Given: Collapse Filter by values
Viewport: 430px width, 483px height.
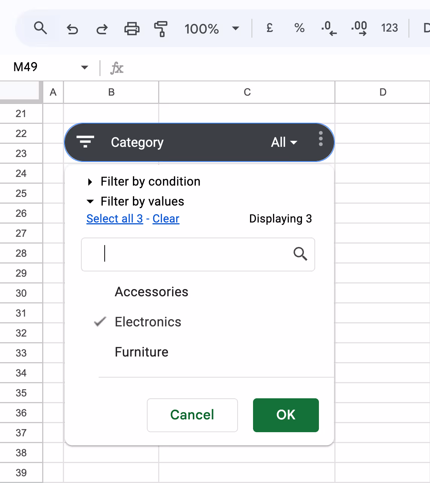Looking at the screenshot, I should (142, 201).
